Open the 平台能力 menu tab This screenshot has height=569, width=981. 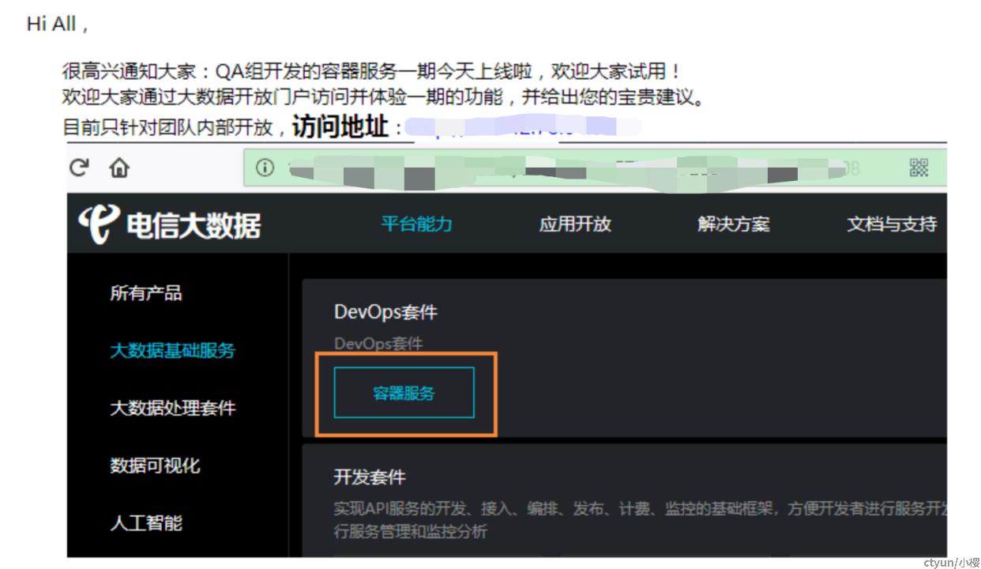point(416,224)
